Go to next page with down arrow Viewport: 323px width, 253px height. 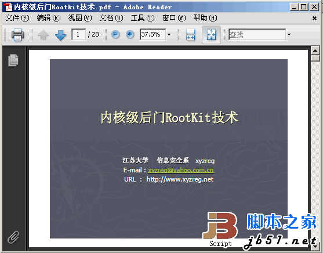(x=60, y=35)
